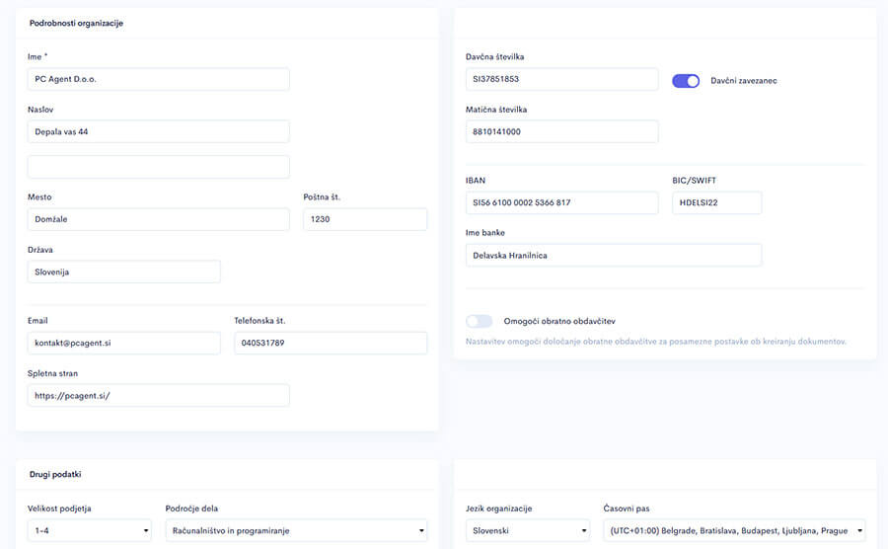
Task: Click the empty second address line field
Action: coord(158,167)
